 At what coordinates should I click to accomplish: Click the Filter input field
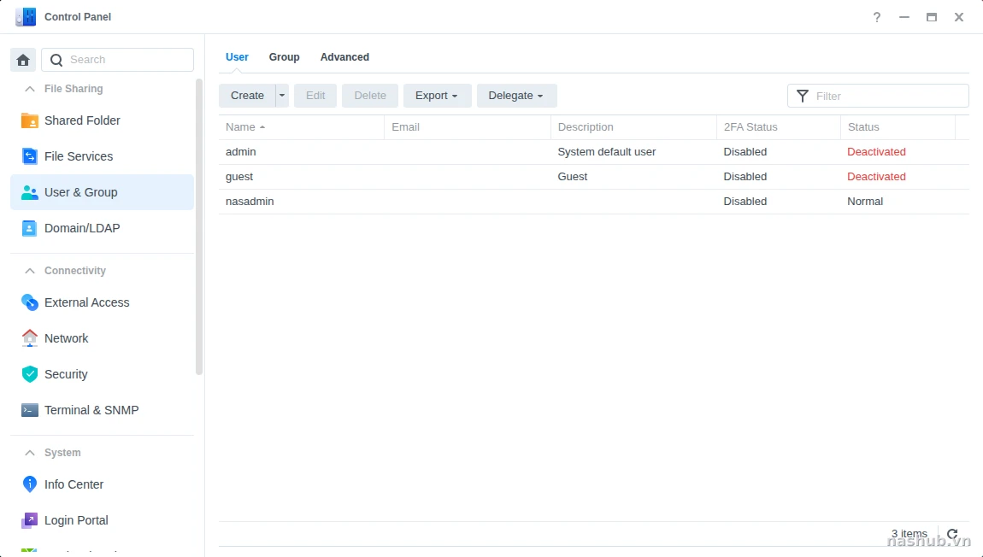point(878,96)
